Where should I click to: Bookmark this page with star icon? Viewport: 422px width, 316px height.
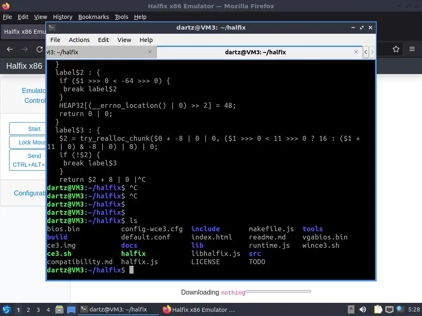396,49
